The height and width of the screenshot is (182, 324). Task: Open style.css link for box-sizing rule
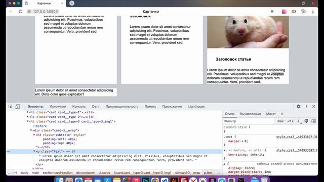click(297, 150)
